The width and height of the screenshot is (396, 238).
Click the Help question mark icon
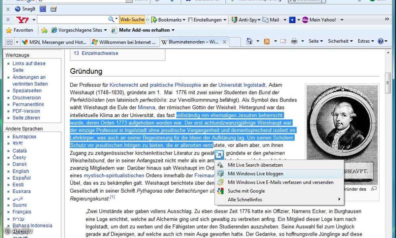380,41
